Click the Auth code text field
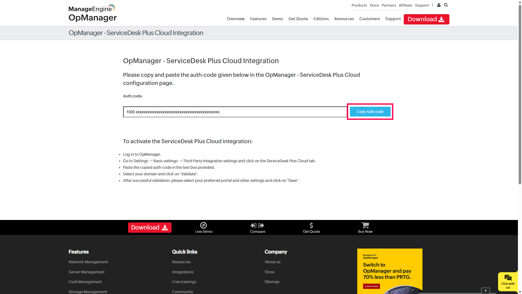The width and height of the screenshot is (522, 294). [x=235, y=112]
